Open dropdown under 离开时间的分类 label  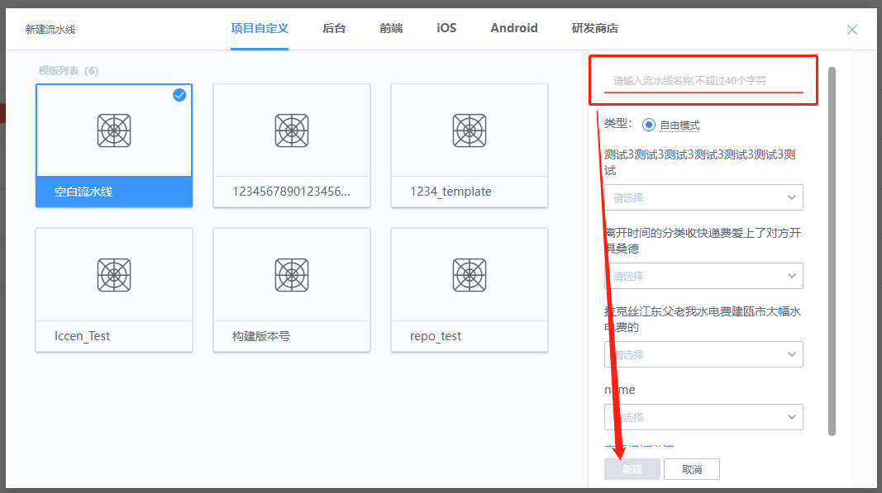coord(703,276)
